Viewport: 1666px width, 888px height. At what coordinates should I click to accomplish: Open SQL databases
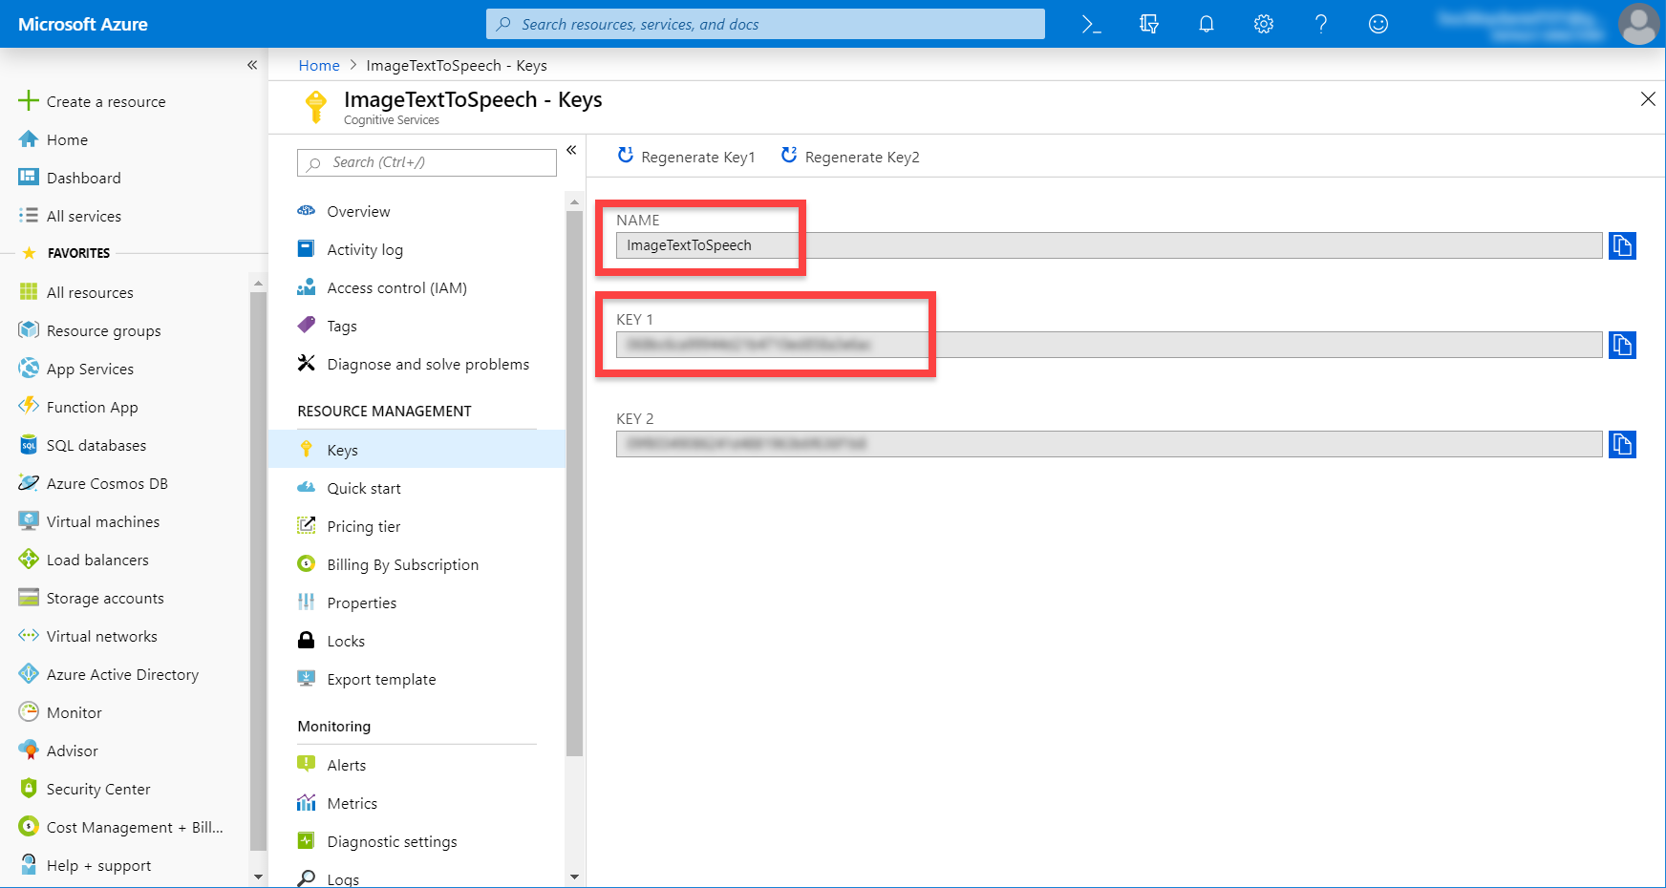[x=83, y=445]
